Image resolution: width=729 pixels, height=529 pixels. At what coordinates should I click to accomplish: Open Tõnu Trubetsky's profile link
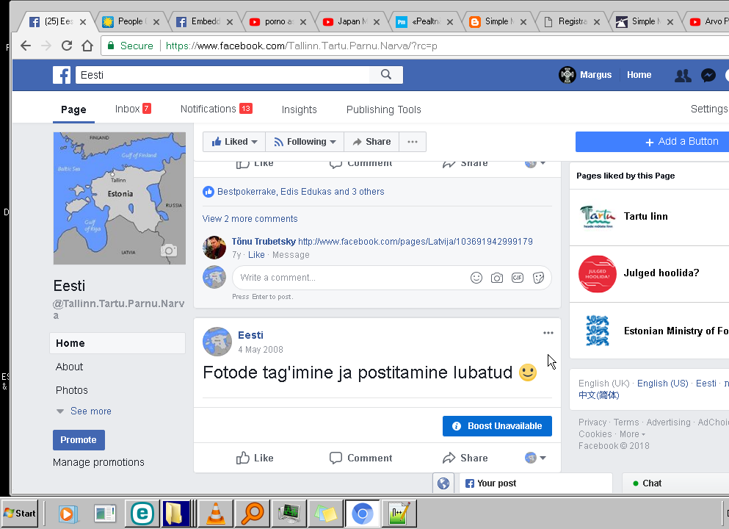click(263, 242)
